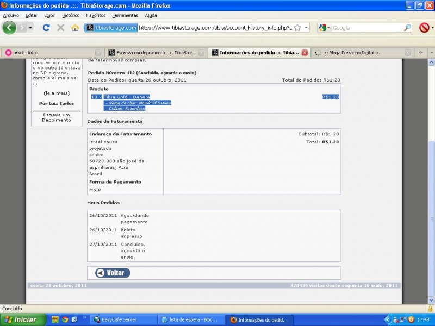Click the Nome do char: Morok Of Danera line
The width and height of the screenshot is (435, 326).
point(138,103)
